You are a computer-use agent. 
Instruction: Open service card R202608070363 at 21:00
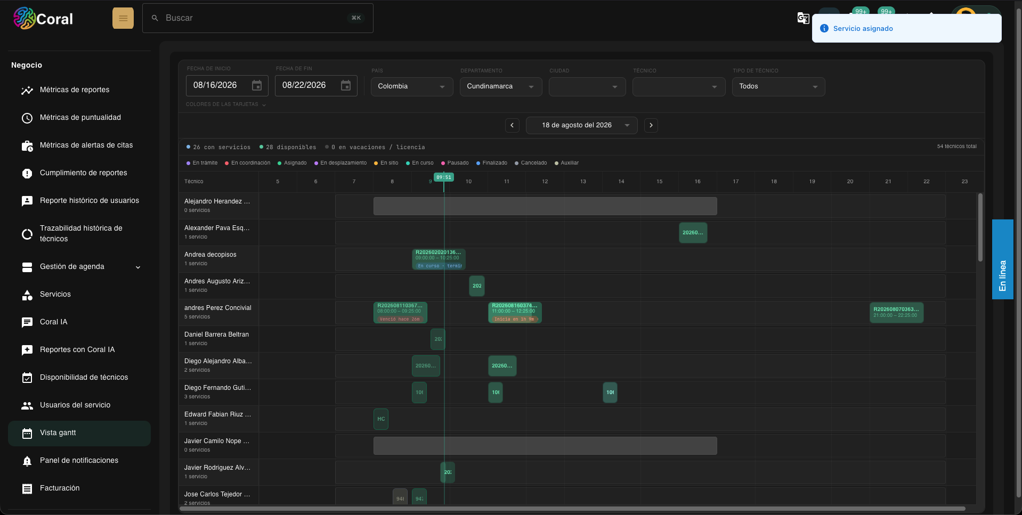point(896,312)
